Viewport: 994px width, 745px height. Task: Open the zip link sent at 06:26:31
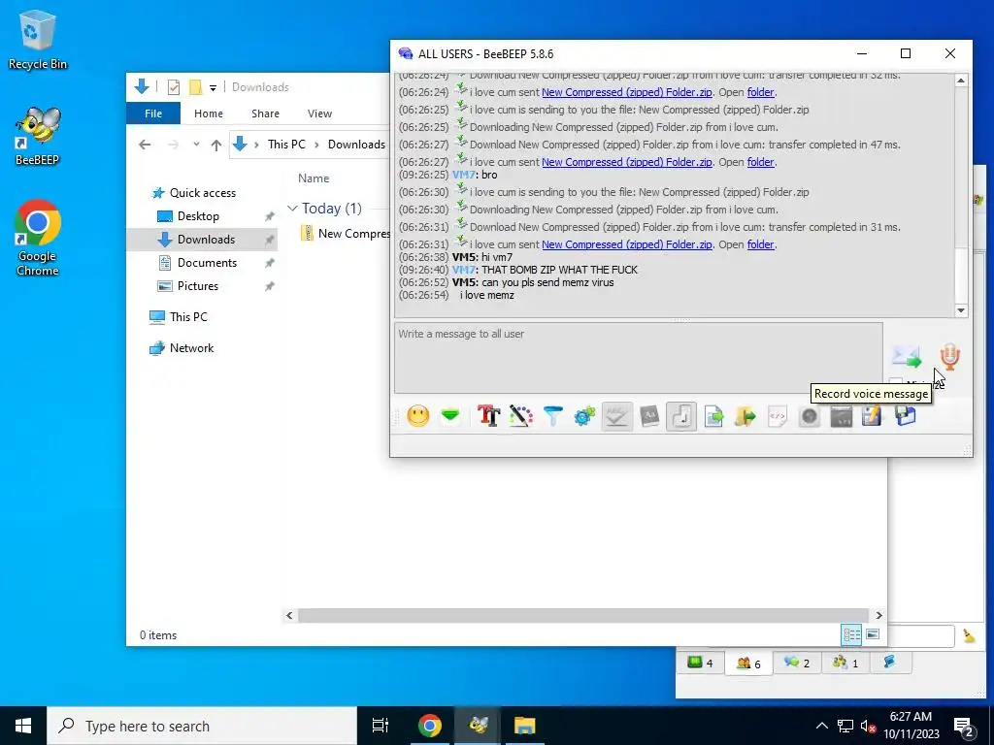[626, 243]
